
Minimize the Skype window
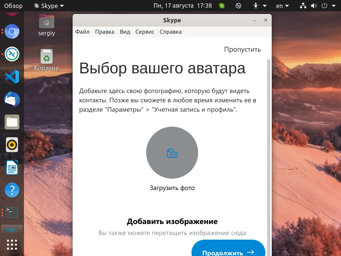(254, 20)
